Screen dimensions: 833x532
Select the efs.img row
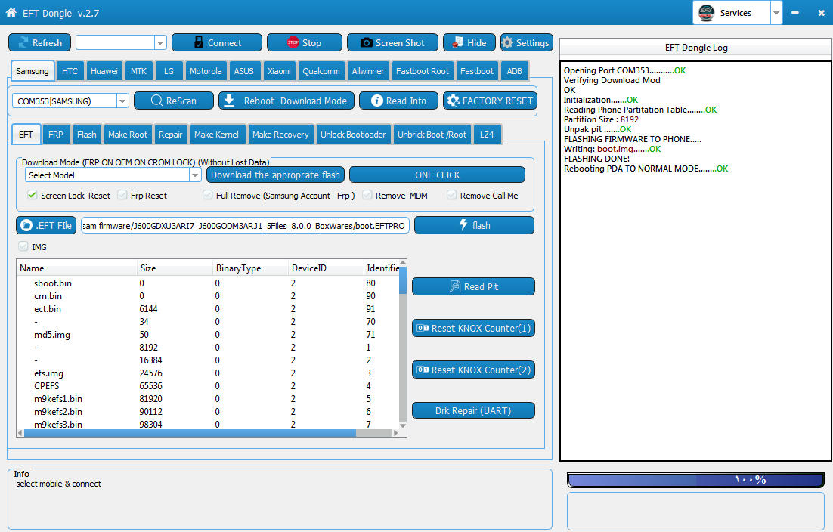(209, 373)
